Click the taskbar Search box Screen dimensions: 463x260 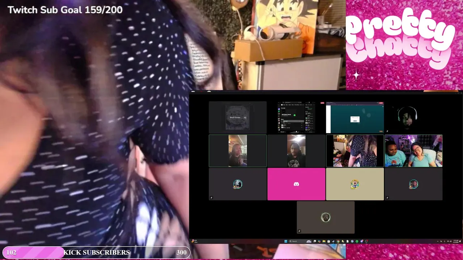[300, 241]
